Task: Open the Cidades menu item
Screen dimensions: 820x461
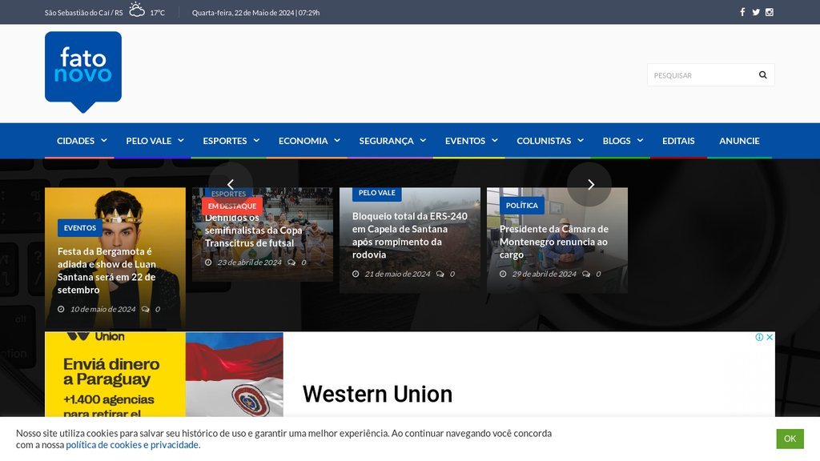Action: (x=76, y=141)
